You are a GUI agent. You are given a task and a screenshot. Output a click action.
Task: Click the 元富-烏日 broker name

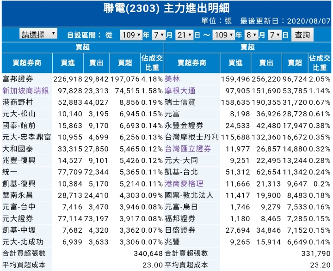[x=181, y=207]
